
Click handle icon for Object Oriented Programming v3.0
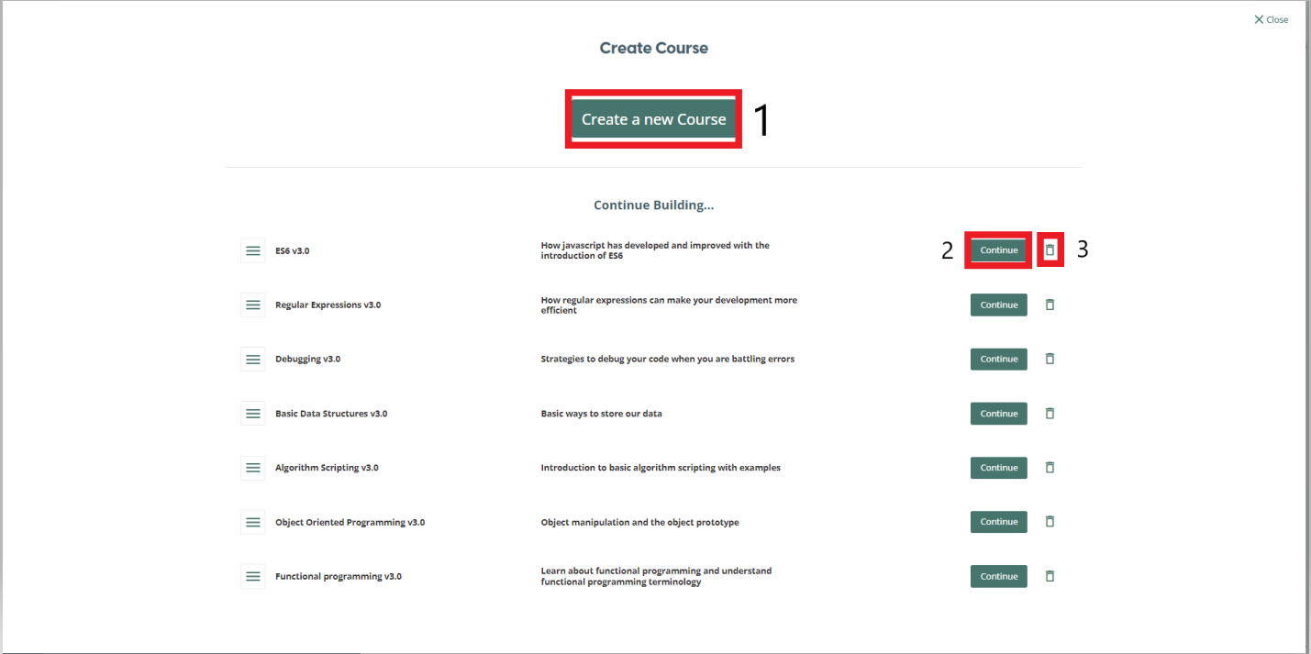tap(253, 522)
